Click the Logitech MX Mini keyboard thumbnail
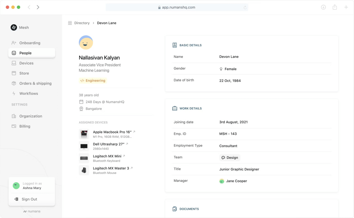The image size is (354, 218). click(84, 158)
